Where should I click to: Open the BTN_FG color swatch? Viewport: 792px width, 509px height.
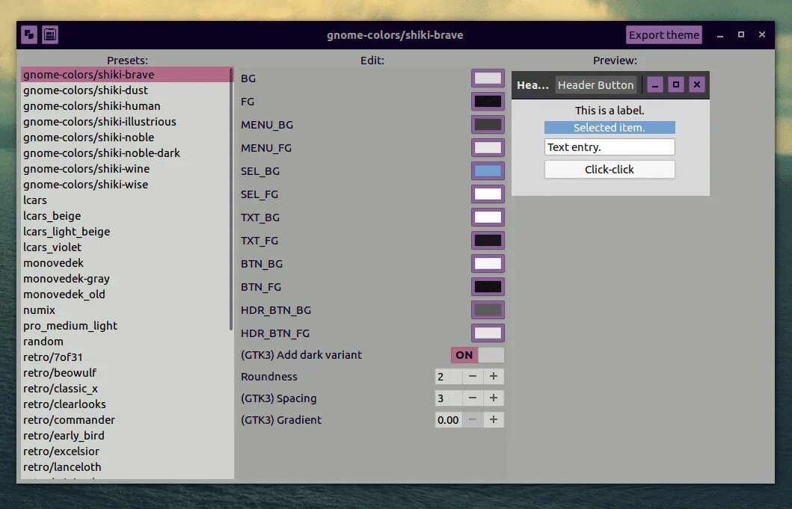point(488,287)
